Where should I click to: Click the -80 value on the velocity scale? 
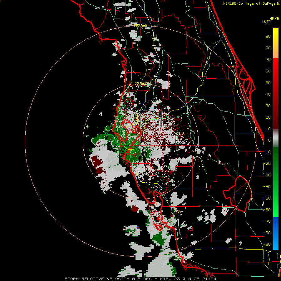click(267, 233)
